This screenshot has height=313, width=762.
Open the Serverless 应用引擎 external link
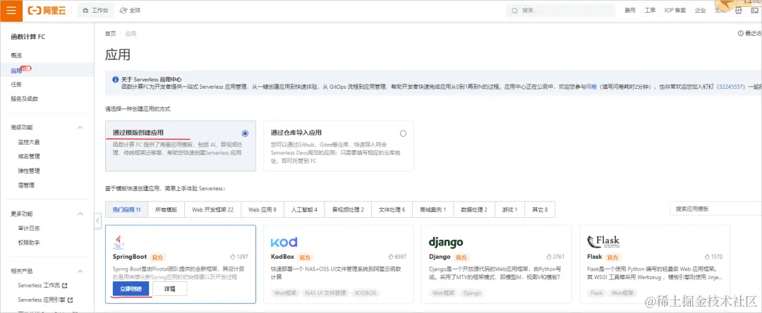[45, 300]
